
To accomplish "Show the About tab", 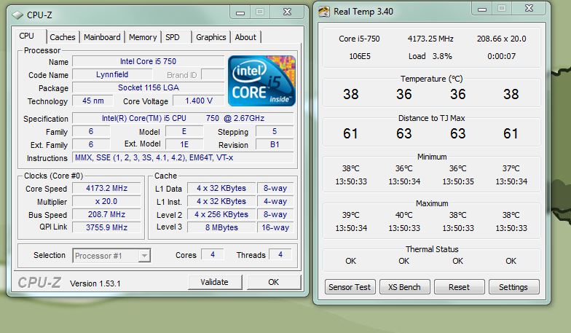I will [x=245, y=37].
